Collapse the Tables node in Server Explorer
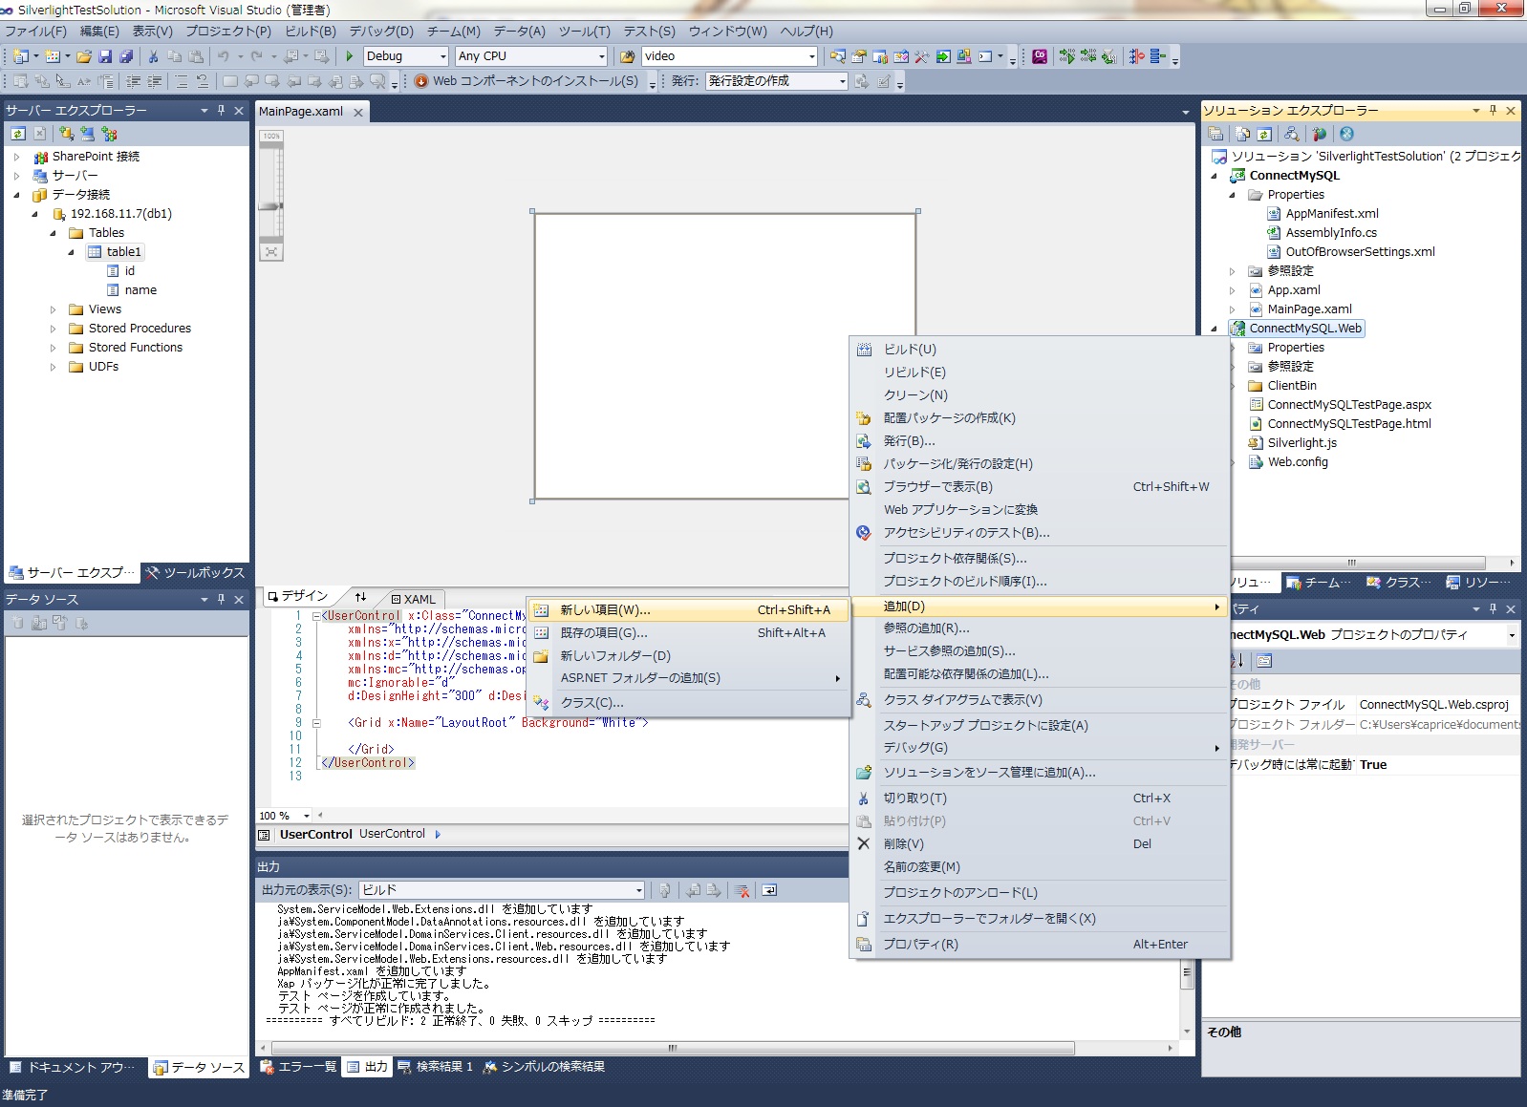Viewport: 1527px width, 1107px height. click(54, 233)
